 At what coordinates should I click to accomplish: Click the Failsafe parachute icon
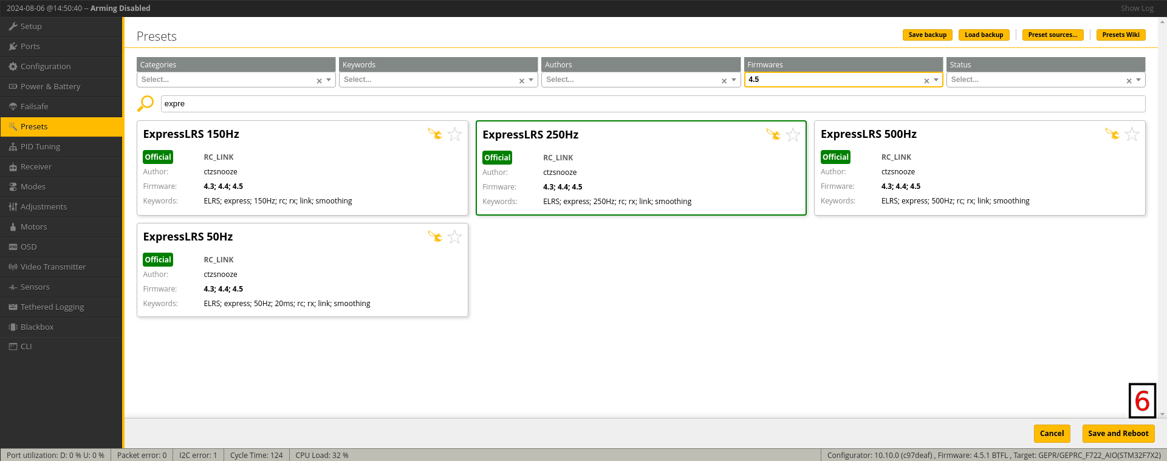point(13,106)
